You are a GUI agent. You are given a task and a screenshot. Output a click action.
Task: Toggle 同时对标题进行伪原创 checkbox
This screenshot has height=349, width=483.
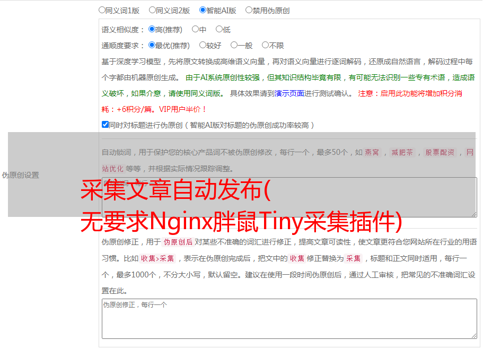[105, 125]
